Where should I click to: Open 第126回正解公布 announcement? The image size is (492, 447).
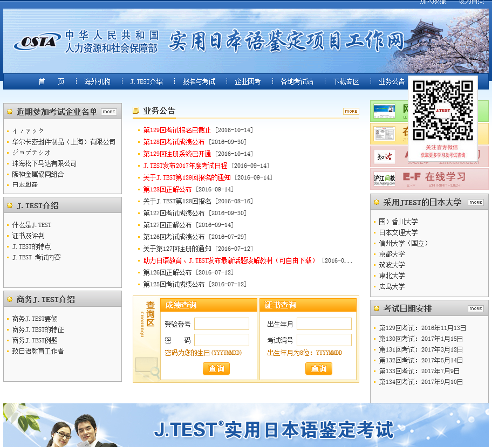[167, 273]
